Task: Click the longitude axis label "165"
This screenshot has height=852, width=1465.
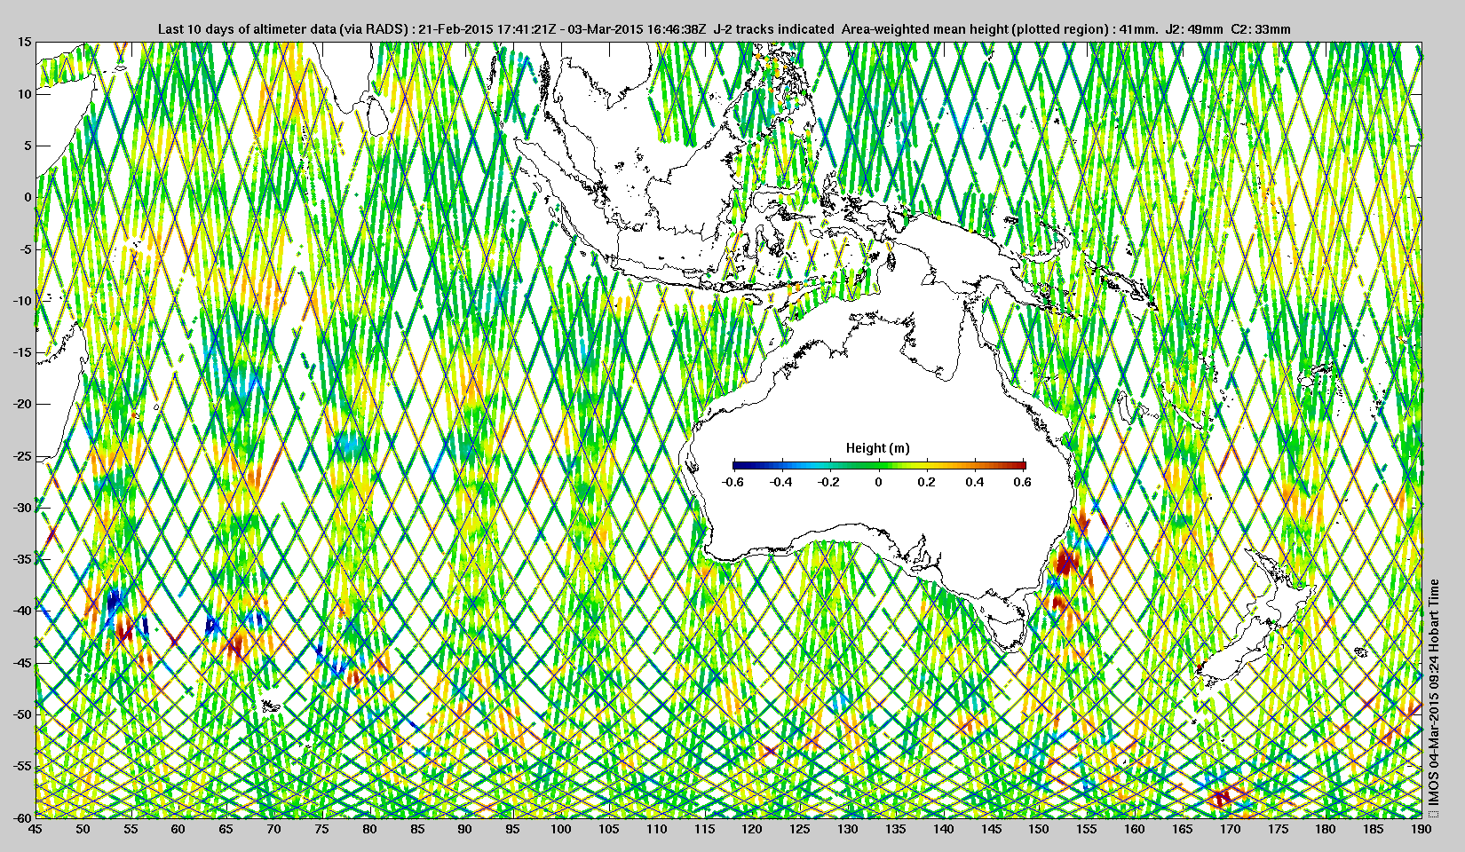Action: 1183,829
